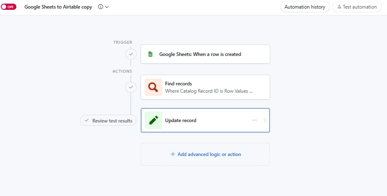Expand the automation description chevron
Image resolution: width=387 pixels, height=196 pixels.
pyautogui.click(x=107, y=7)
